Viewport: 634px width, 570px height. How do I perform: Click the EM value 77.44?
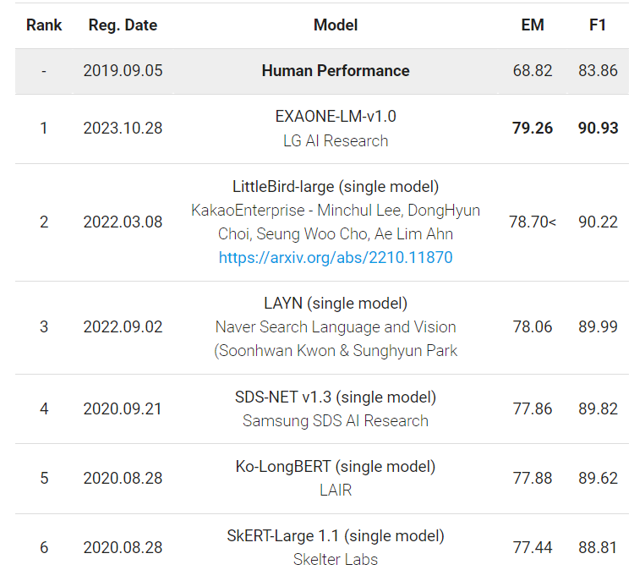(533, 548)
